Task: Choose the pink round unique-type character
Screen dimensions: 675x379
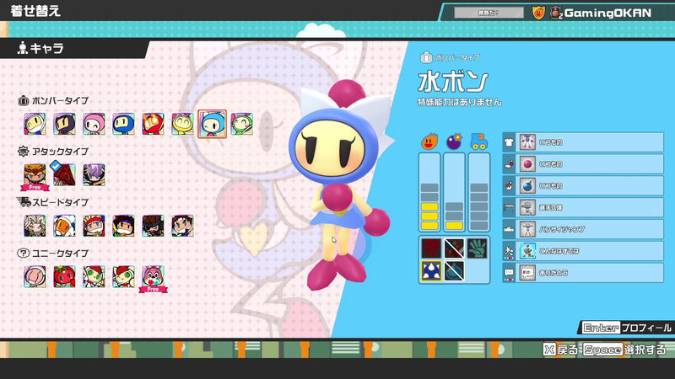Action: pyautogui.click(x=35, y=277)
